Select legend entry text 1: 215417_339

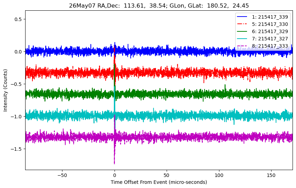tap(270, 17)
